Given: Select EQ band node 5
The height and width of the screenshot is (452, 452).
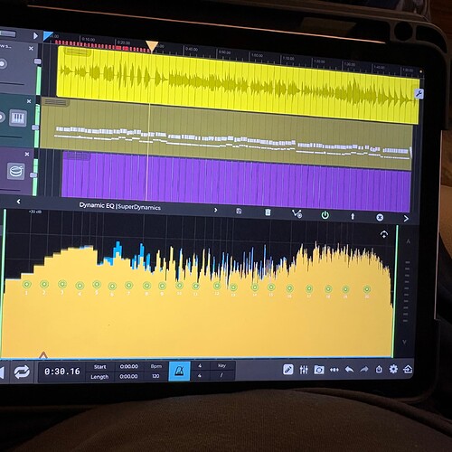Looking at the screenshot, I should pos(97,284).
